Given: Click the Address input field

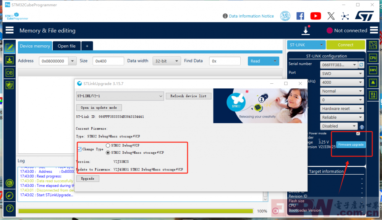Looking at the screenshot, I should click(x=54, y=61).
